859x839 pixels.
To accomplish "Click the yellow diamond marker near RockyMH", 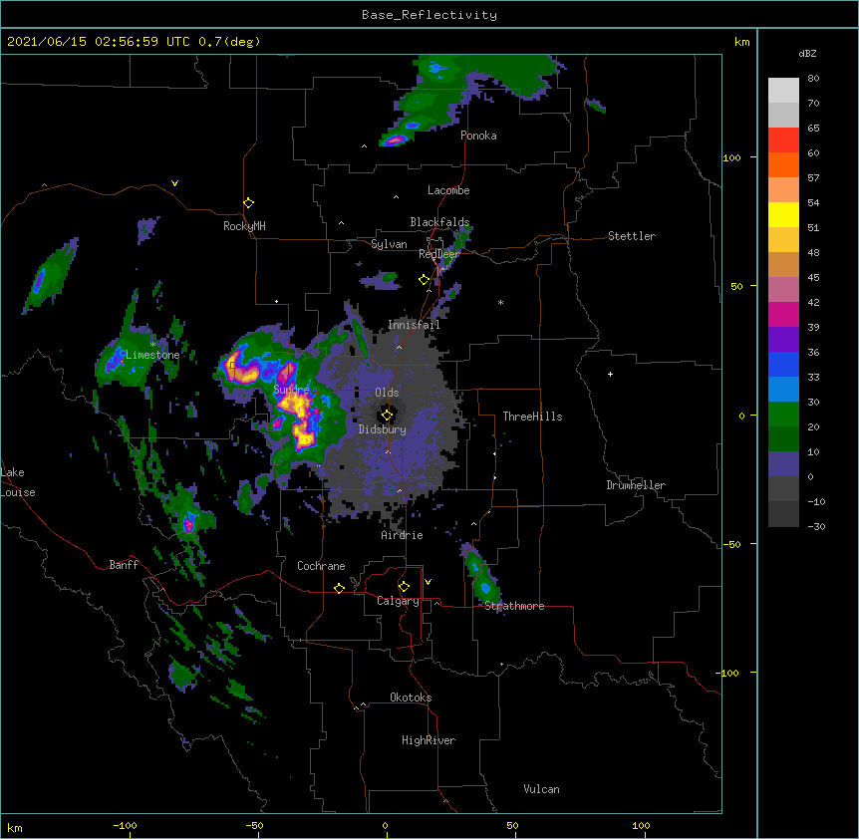I will 248,202.
